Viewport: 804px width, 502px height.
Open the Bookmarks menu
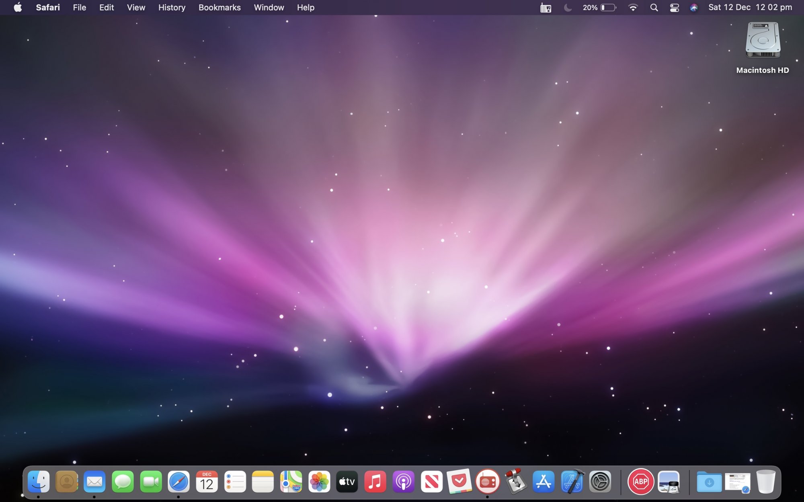(x=219, y=8)
